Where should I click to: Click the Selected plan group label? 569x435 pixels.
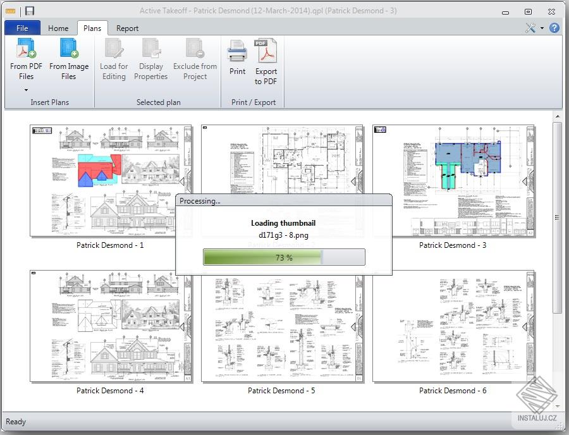point(159,102)
